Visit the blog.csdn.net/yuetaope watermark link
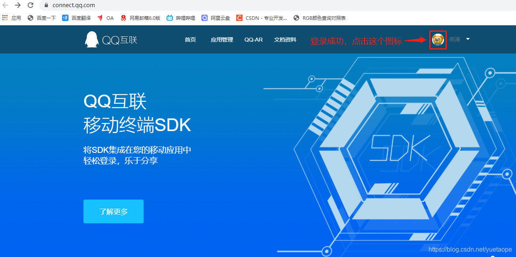The image size is (516, 257). (x=469, y=249)
